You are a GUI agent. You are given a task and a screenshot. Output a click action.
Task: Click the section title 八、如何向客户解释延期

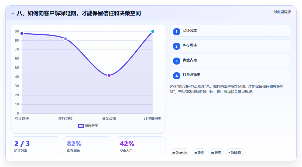click(x=79, y=13)
